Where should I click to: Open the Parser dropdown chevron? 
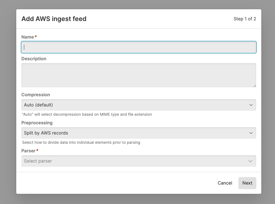[x=250, y=161]
